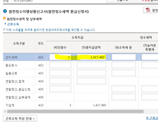This screenshot has height=125, width=158.
Task: Expand the 근로소득 section chevron
Action: click(5, 24)
